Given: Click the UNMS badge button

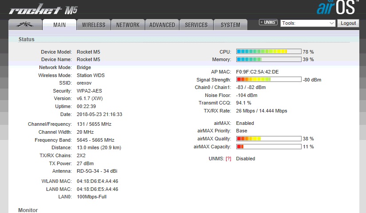Looking at the screenshot, I should point(268,22).
